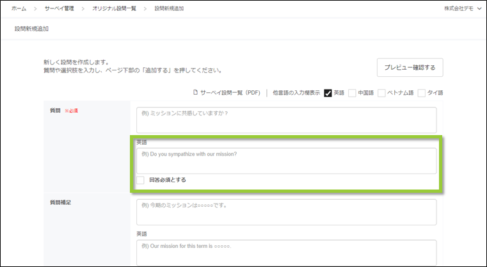Tick the ベトナム語 checkbox
The image size is (487, 267).
(382, 93)
